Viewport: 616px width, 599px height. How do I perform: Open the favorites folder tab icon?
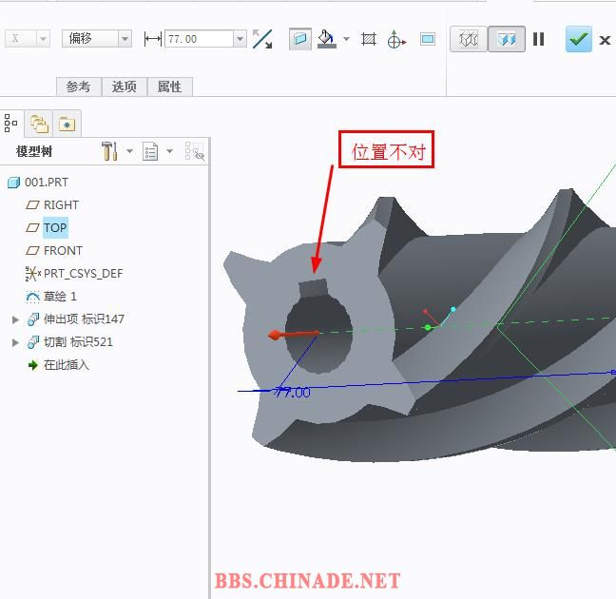click(x=67, y=123)
